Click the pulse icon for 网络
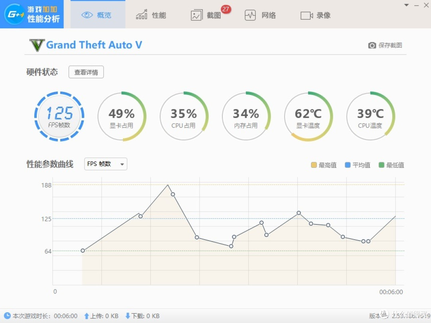This screenshot has width=431, height=323. pos(250,15)
